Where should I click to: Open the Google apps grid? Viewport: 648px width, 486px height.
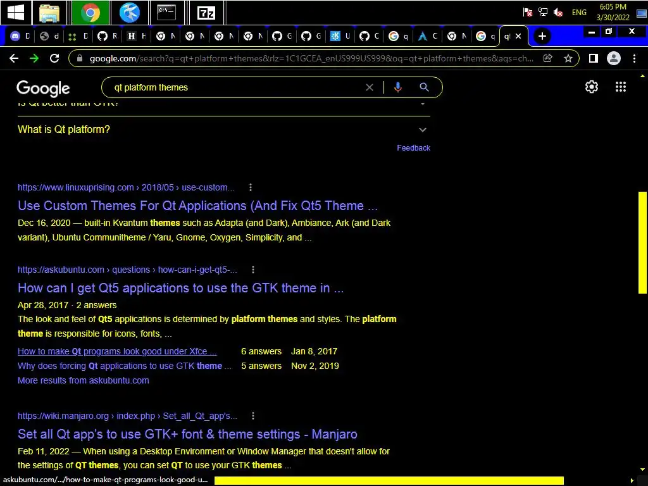pos(621,87)
